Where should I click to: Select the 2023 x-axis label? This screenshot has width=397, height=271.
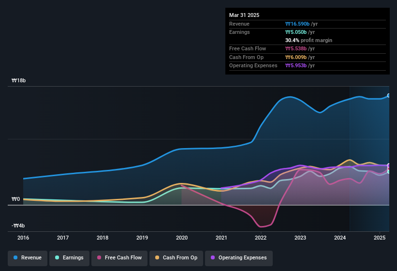pos(300,238)
